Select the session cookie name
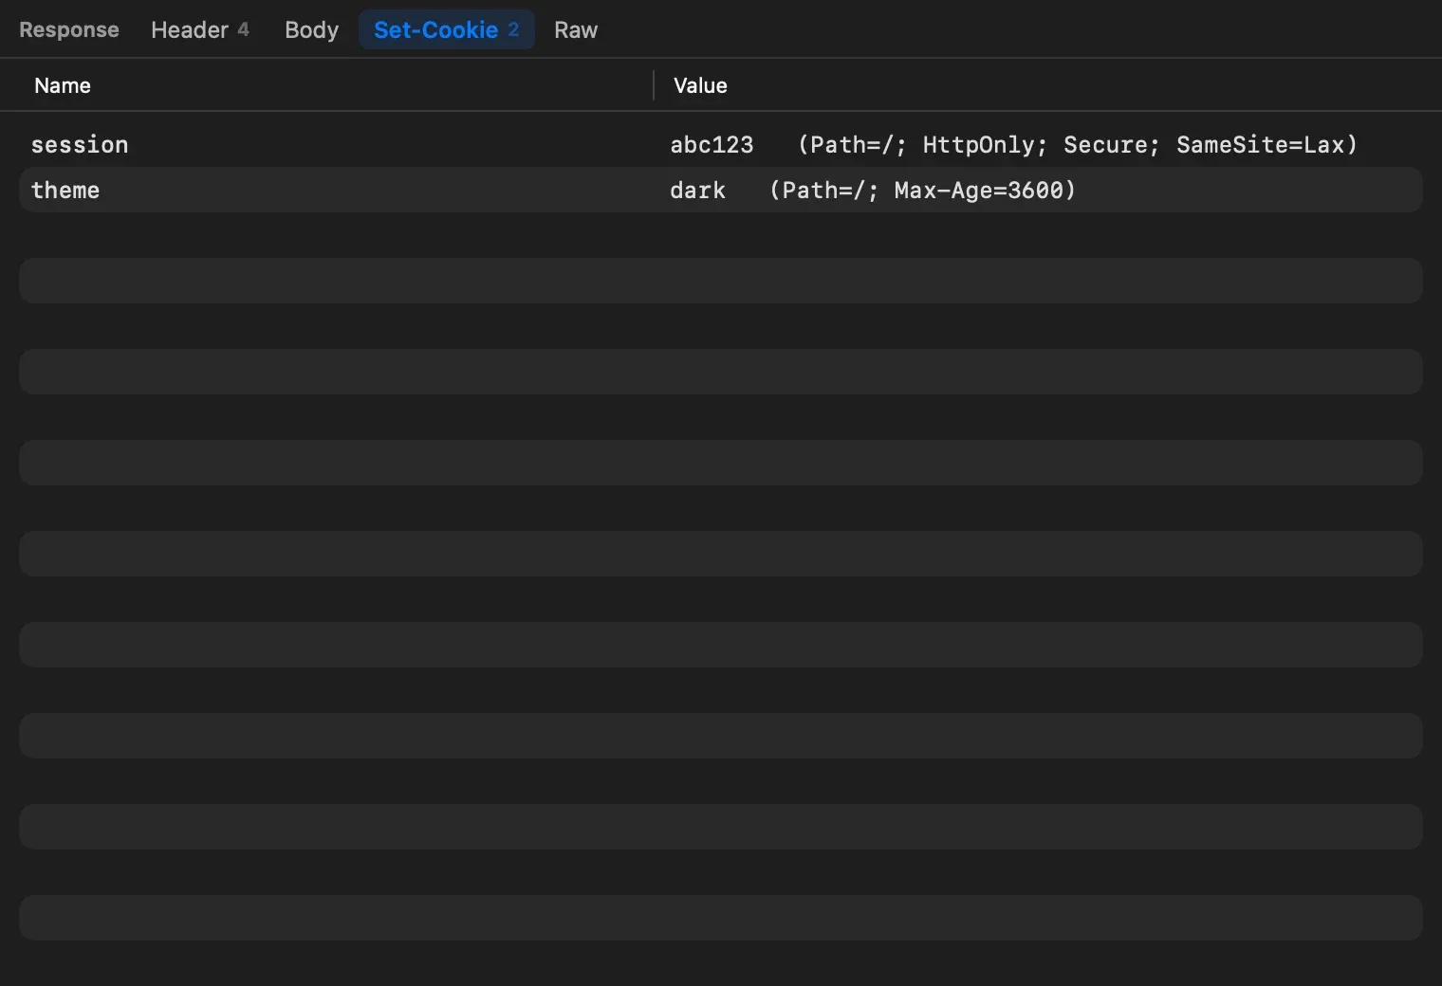The height and width of the screenshot is (986, 1442). [x=80, y=145]
